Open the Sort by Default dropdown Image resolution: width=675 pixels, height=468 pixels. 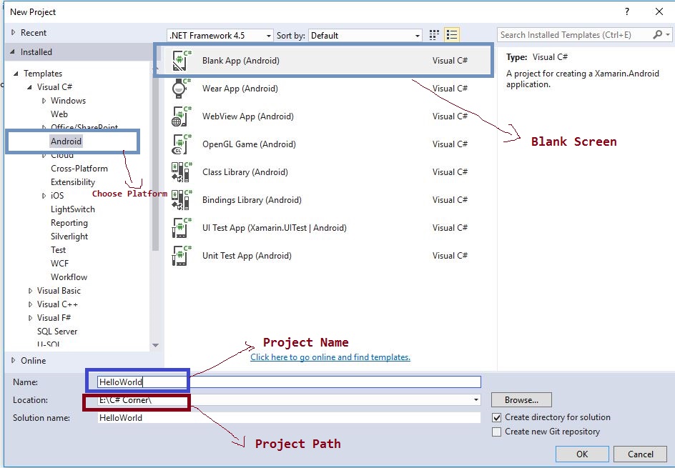[365, 35]
